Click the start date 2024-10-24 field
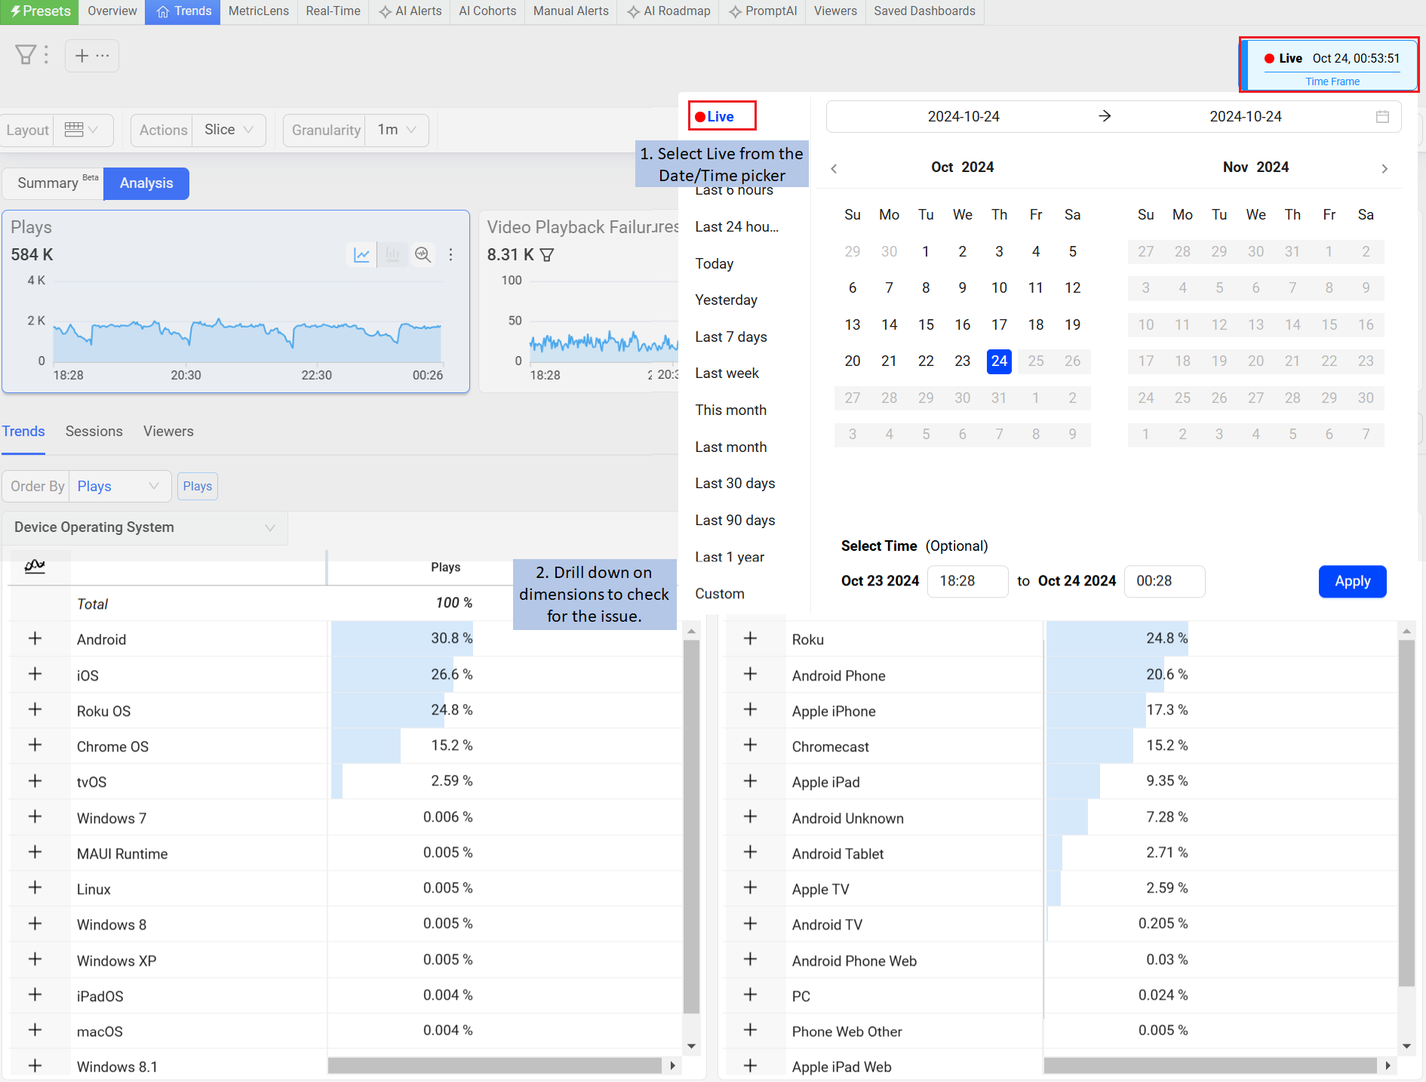The image size is (1426, 1082). pos(963,116)
